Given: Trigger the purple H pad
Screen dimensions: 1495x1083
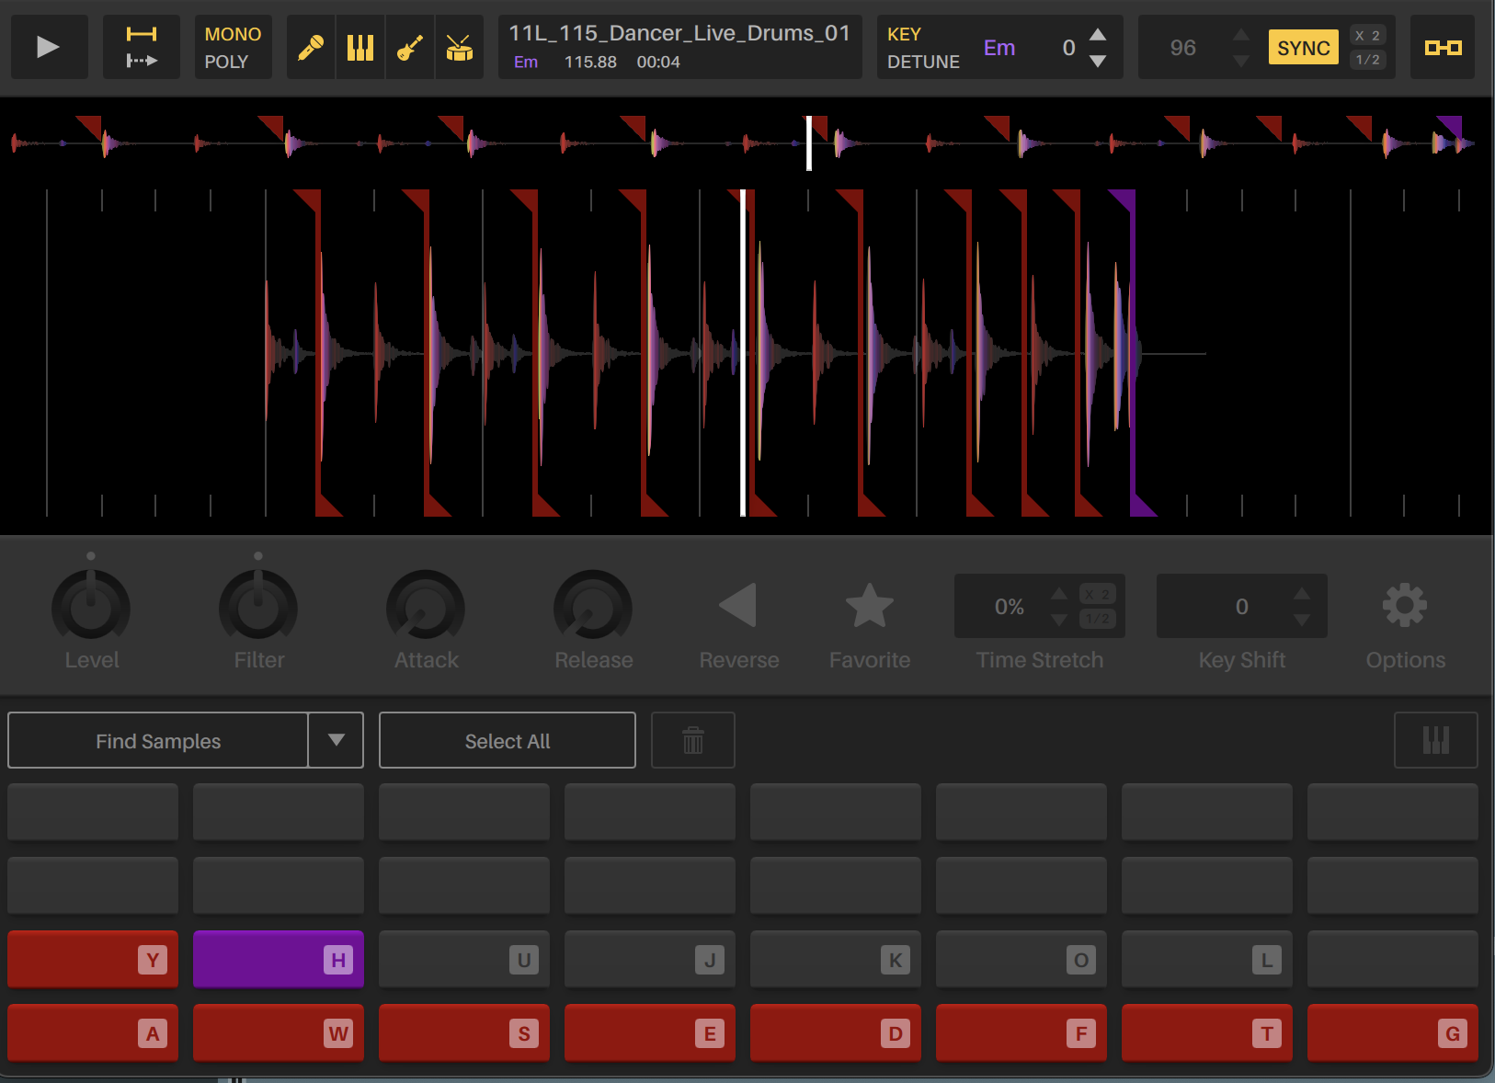Looking at the screenshot, I should (279, 960).
